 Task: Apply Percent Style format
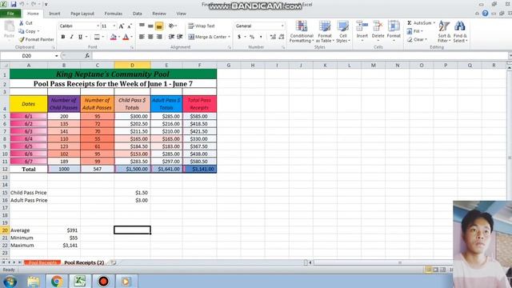[252, 37]
